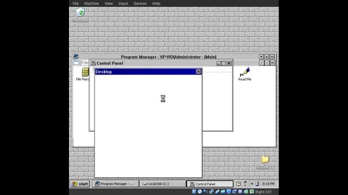Screen dimensions: 348x195
Task: Close the Desktop dialog
Action: click(198, 71)
